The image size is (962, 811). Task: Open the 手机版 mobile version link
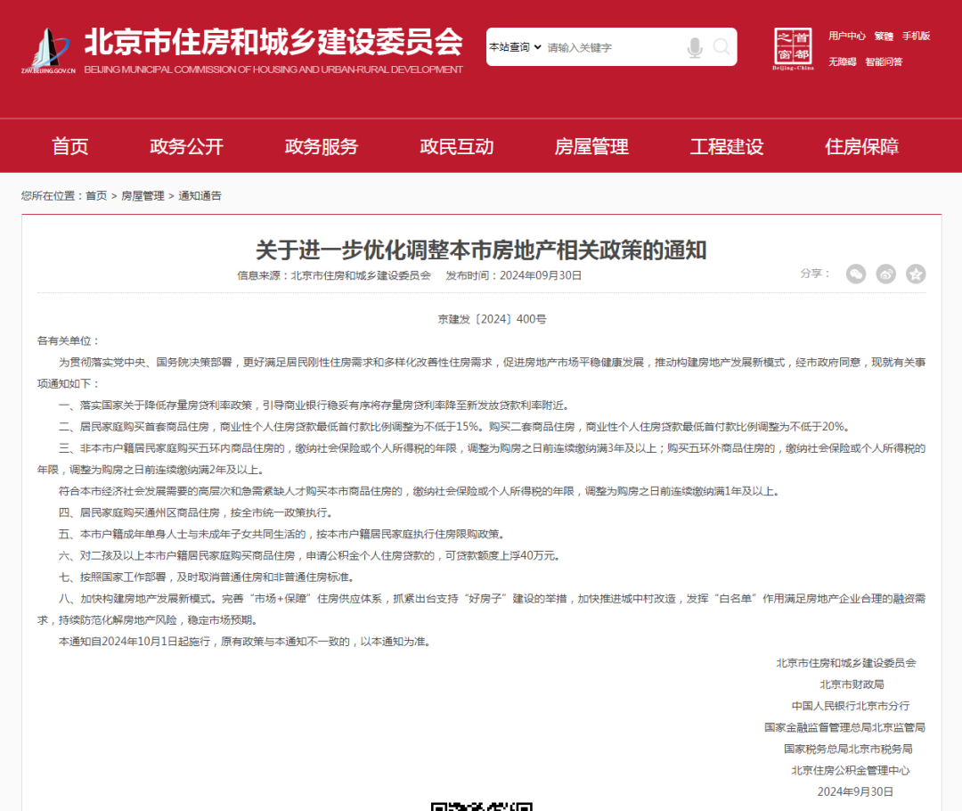tap(916, 37)
